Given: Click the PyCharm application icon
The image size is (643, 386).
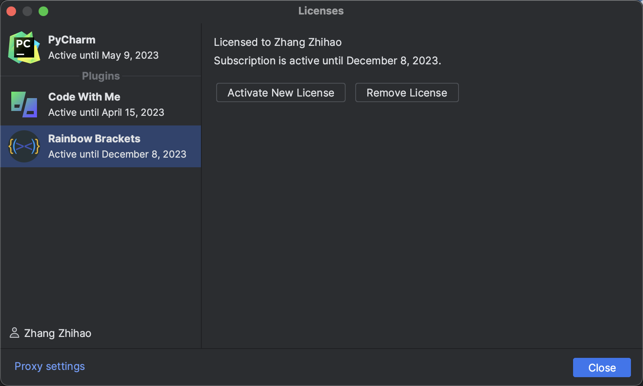Looking at the screenshot, I should click(x=24, y=47).
